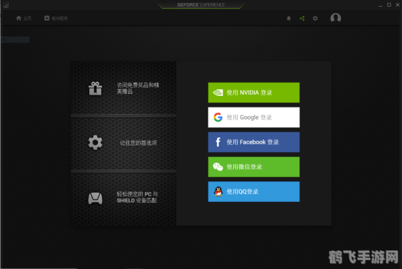402x269 pixels.
Task: Open settings via top-bar gear icon
Action: (316, 18)
